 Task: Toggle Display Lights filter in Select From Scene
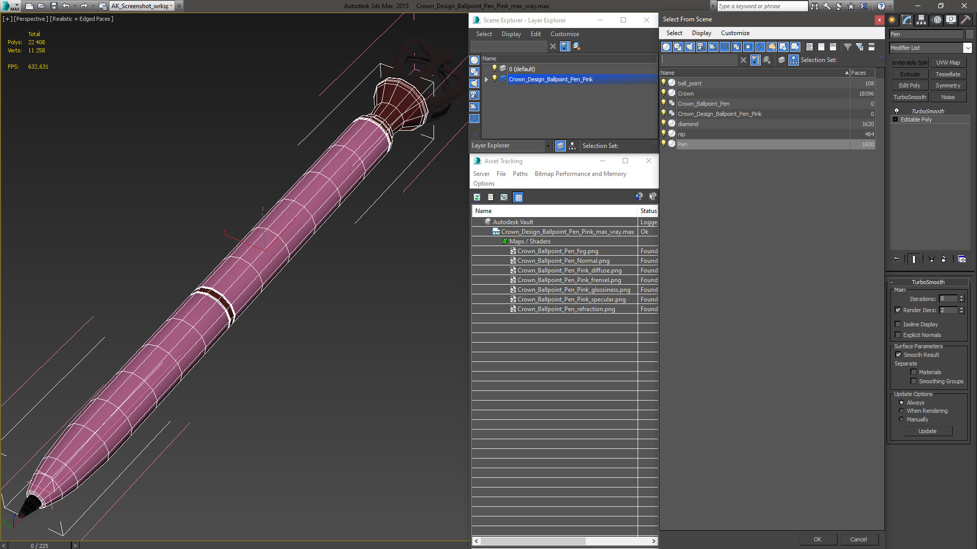pyautogui.click(x=689, y=47)
